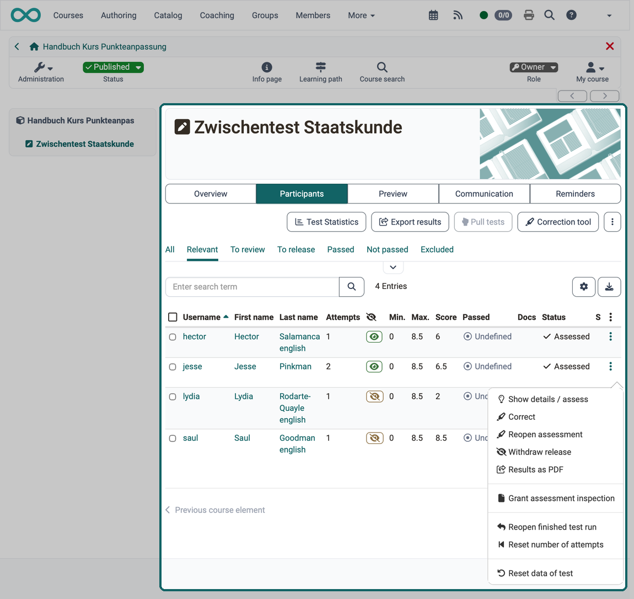This screenshot has height=599, width=634.
Task: Select Withdraw release menu item
Action: pos(556,452)
